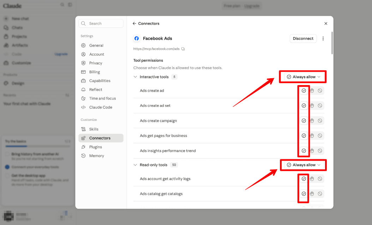
Task: Collapse the Interactive tools section
Action: (135, 77)
